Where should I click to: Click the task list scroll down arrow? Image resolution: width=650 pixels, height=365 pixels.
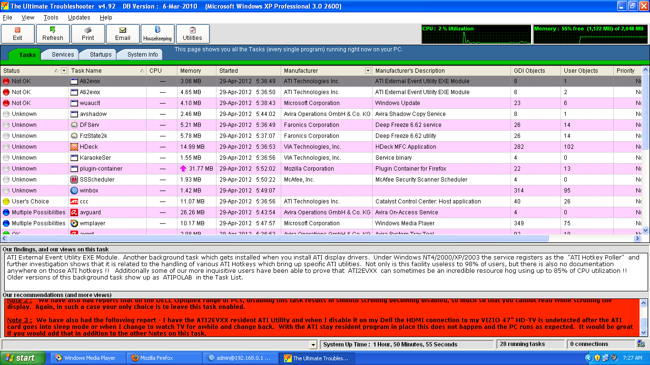pyautogui.click(x=646, y=231)
